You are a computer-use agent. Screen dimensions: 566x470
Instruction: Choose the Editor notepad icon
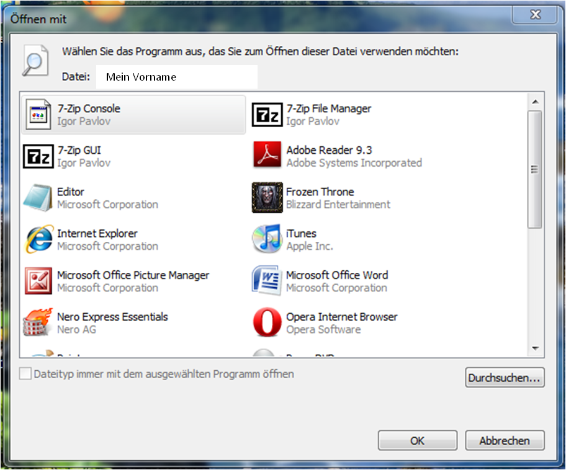click(38, 198)
